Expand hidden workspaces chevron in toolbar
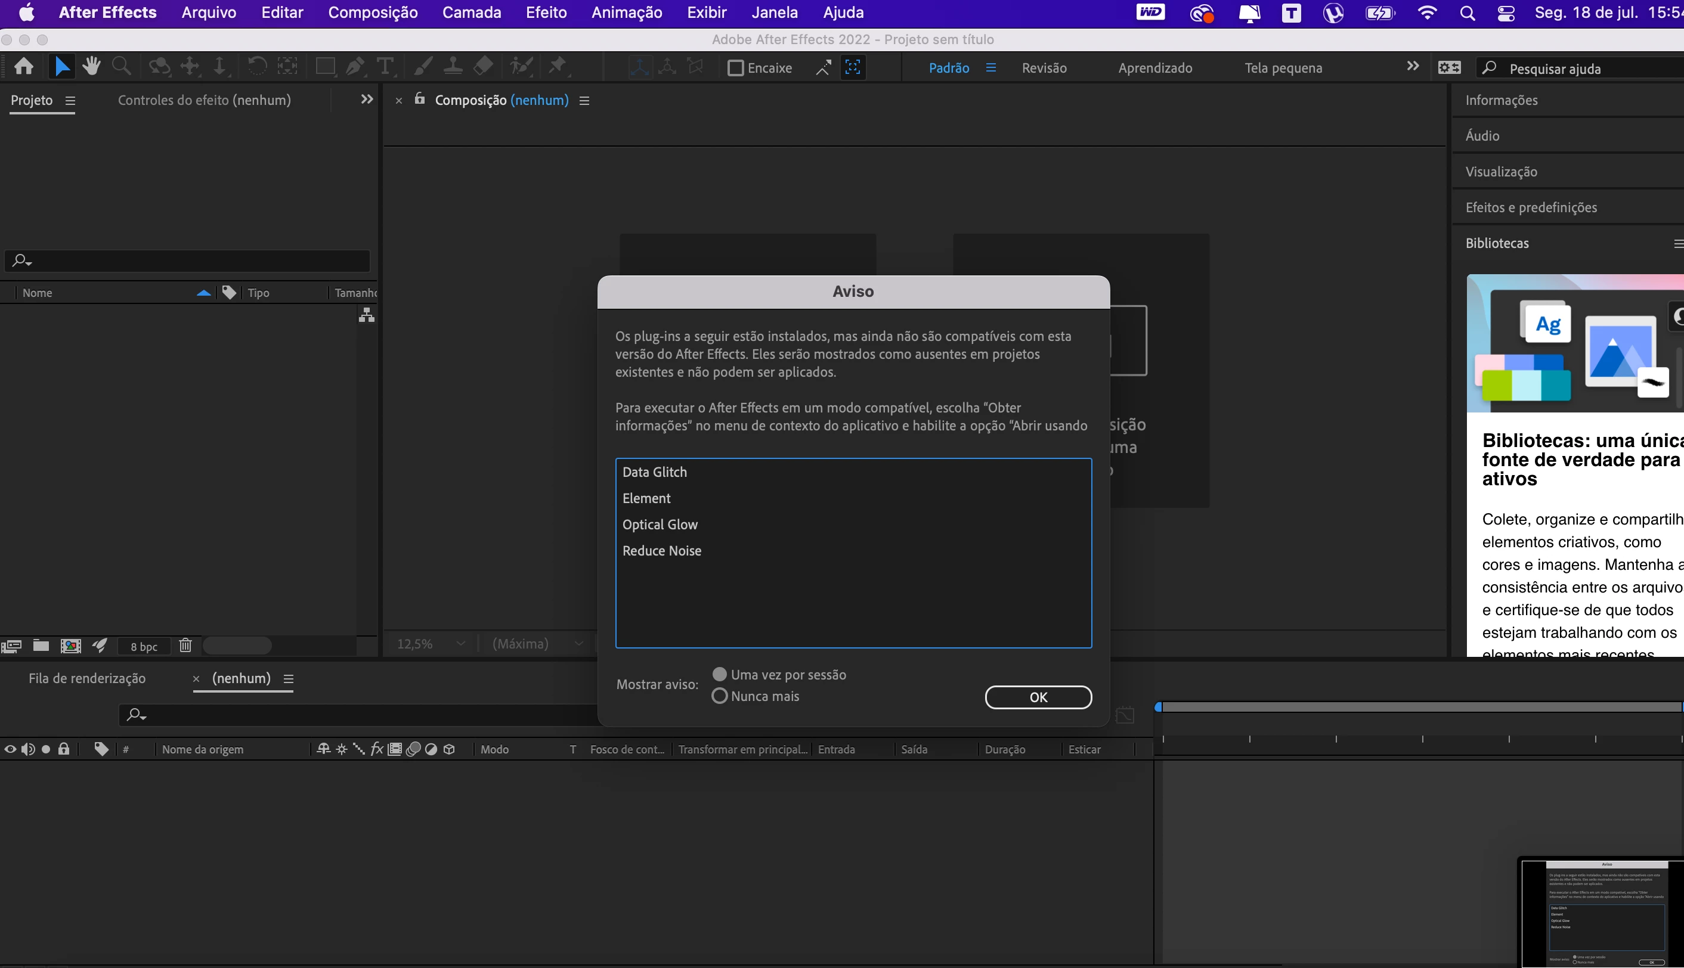Screen dimensions: 1684x968 pos(1413,67)
